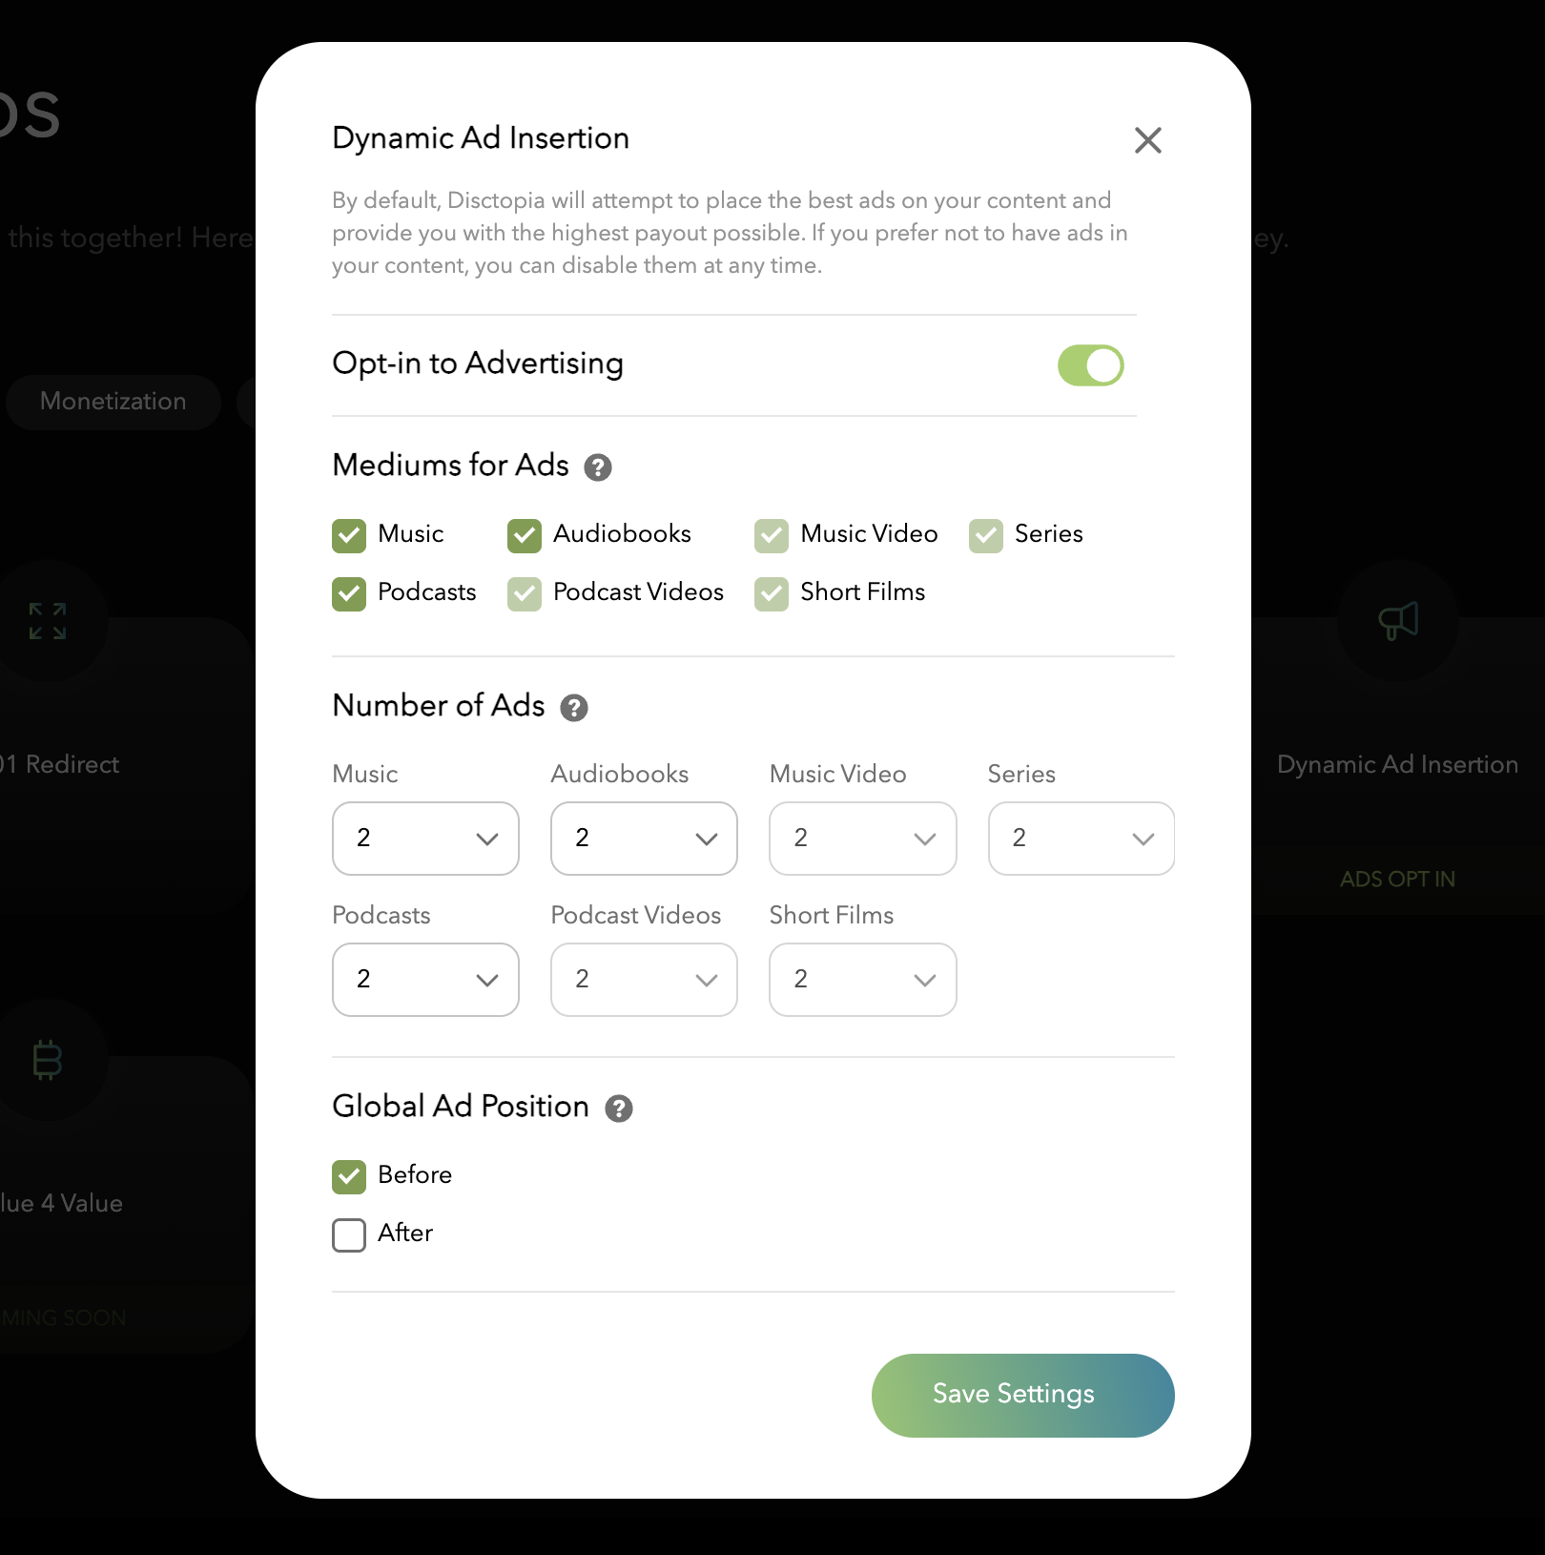
Task: Uncheck the Audiobooks medium checkbox
Action: 525,535
